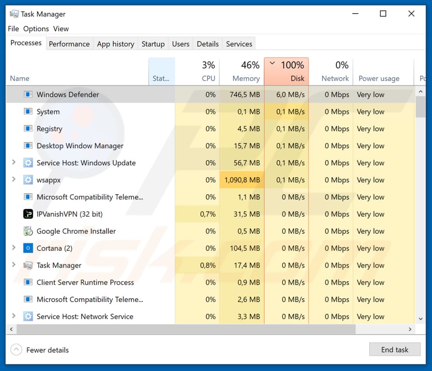Click the Cortana process icon
Screen dimensions: 432x371
pos(28,248)
